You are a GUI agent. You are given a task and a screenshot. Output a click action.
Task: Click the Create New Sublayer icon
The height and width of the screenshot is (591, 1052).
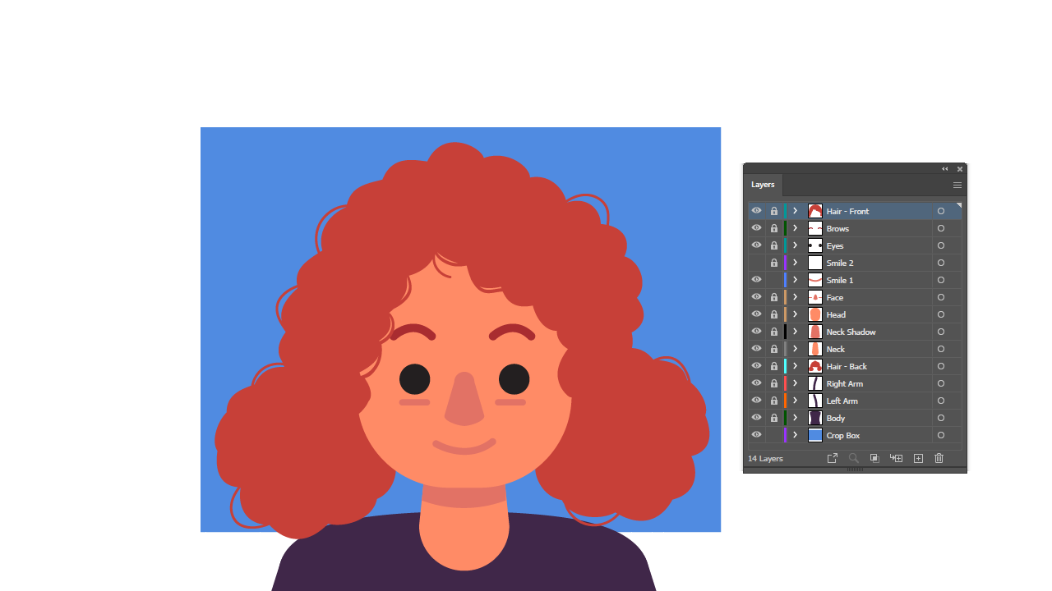coord(897,458)
